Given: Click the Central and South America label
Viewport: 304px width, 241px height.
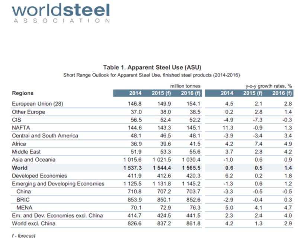Looking at the screenshot, I should [x=45, y=135].
